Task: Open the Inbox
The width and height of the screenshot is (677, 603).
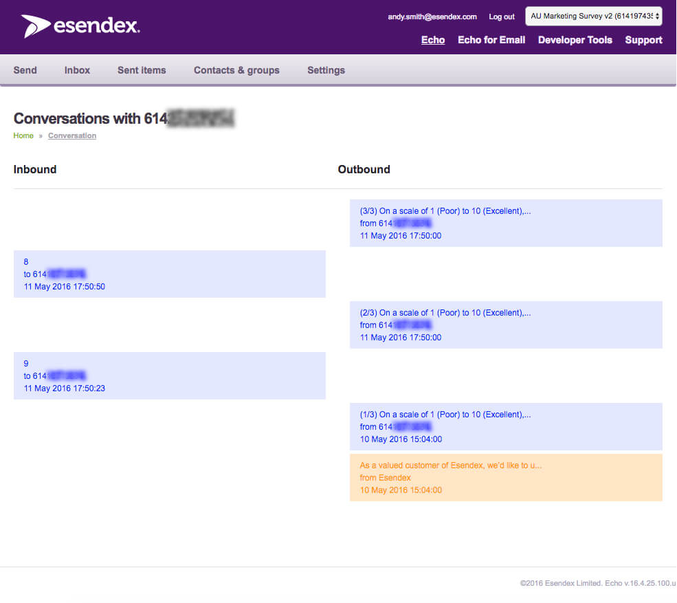Action: click(77, 70)
